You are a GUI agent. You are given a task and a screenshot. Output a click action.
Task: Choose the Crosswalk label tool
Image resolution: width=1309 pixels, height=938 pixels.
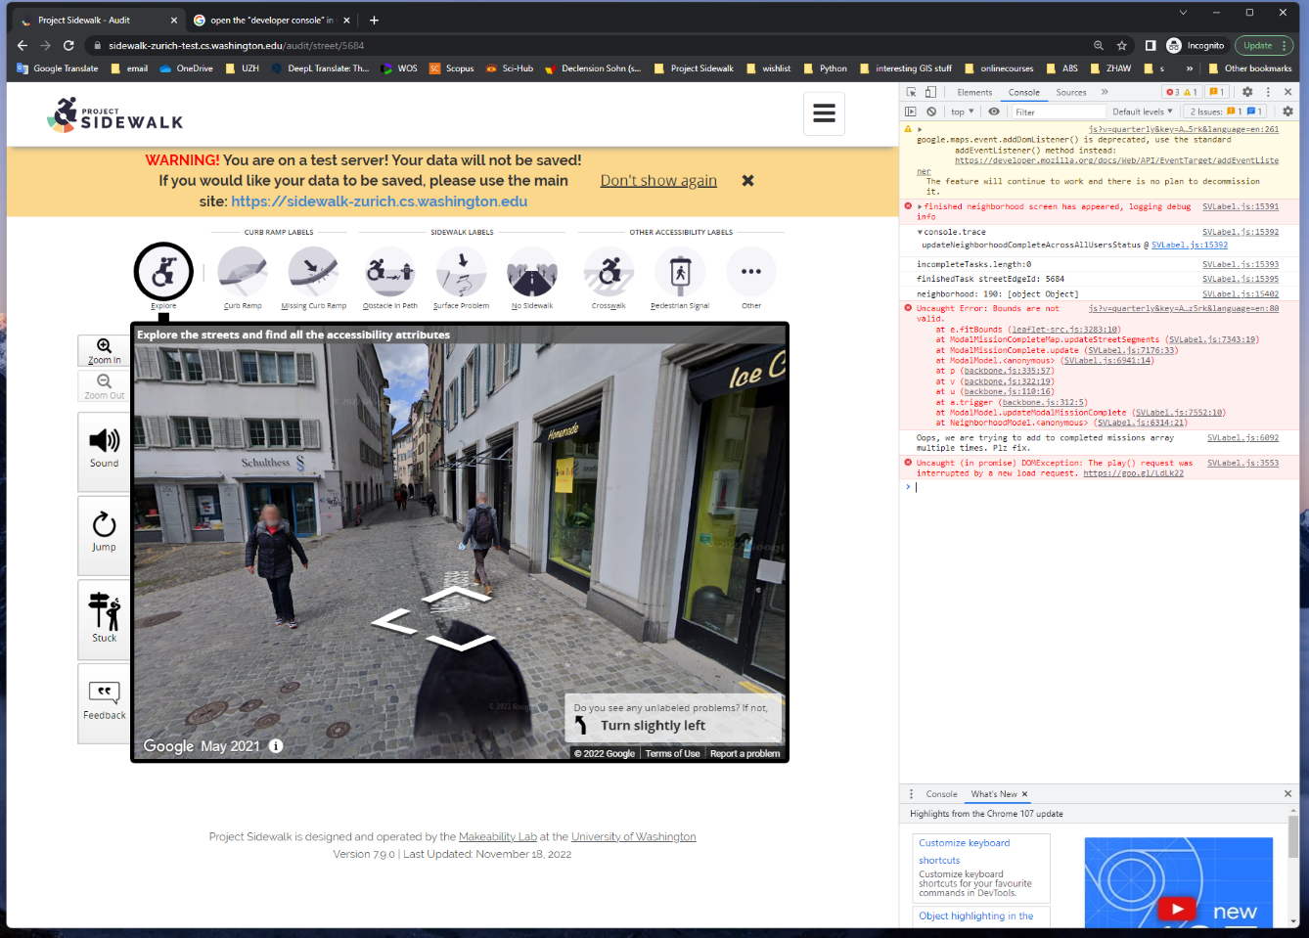coord(609,272)
